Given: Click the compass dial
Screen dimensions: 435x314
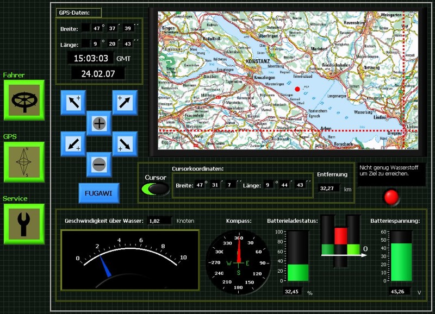Looking at the screenshot, I should point(238,263).
